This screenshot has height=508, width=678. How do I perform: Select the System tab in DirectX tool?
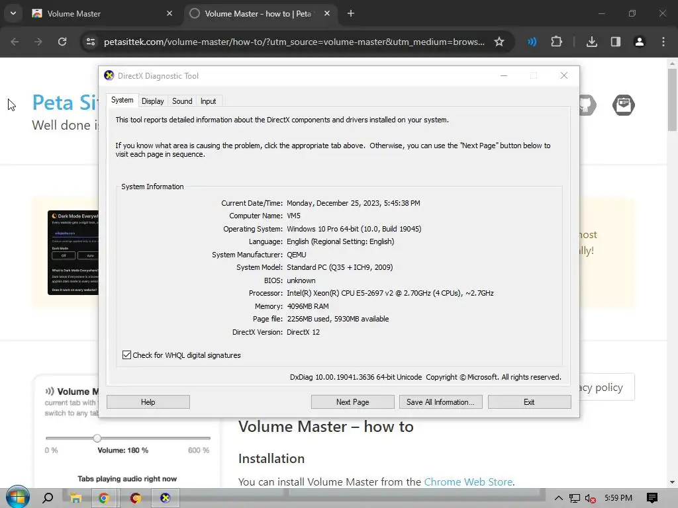[122, 101]
